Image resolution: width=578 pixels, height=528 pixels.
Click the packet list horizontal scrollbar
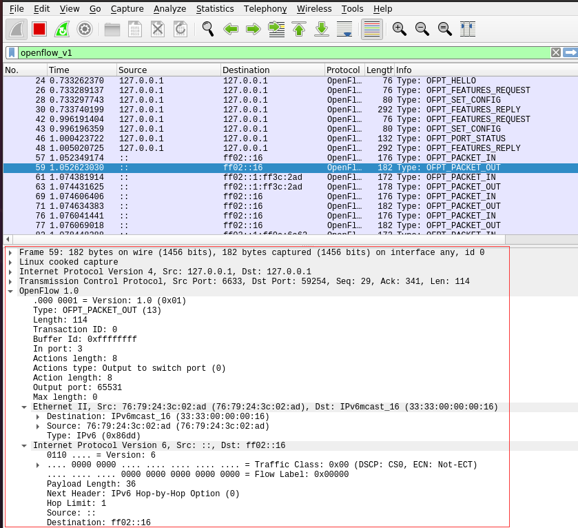click(258, 239)
